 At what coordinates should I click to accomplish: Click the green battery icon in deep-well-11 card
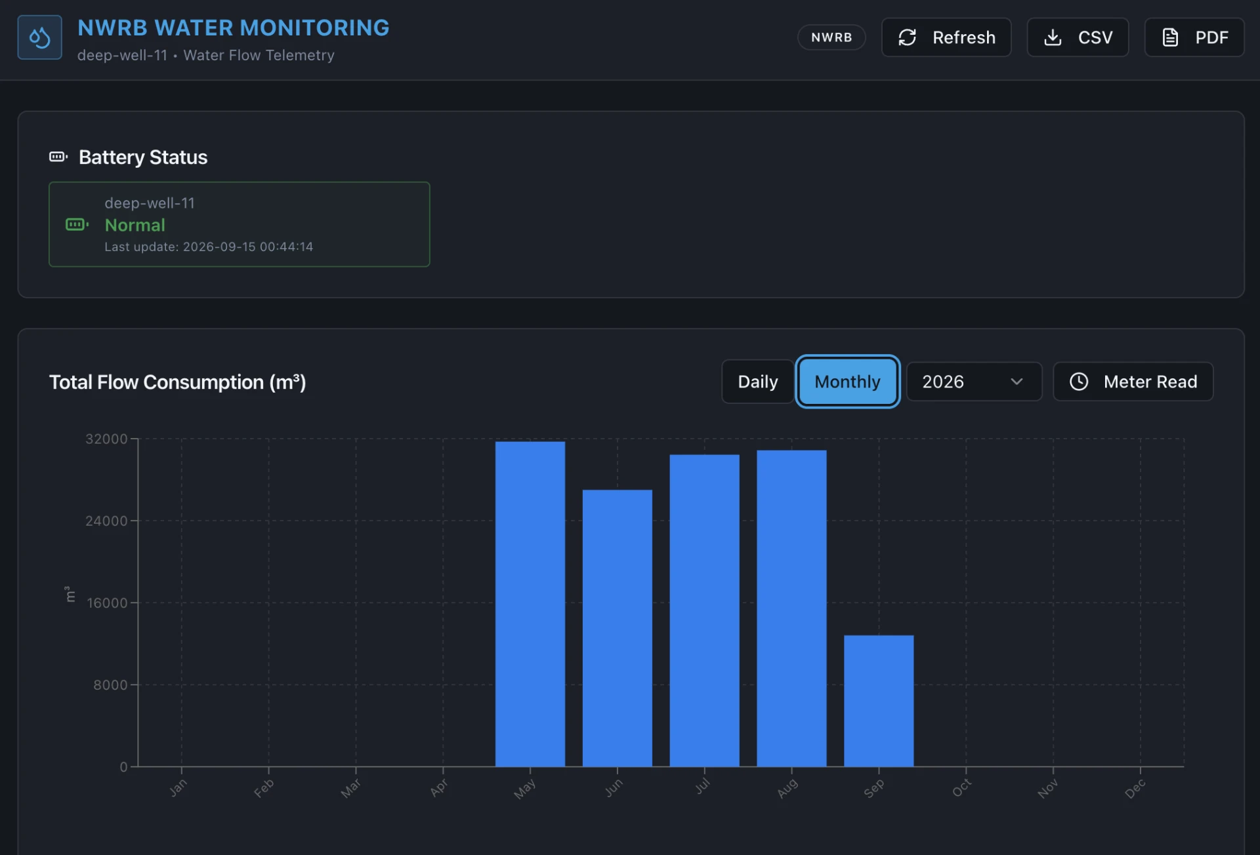(77, 225)
